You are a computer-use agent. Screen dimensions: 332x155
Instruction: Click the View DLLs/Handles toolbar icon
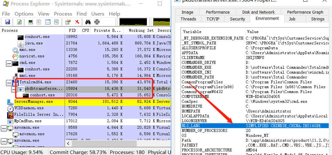tap(56, 22)
